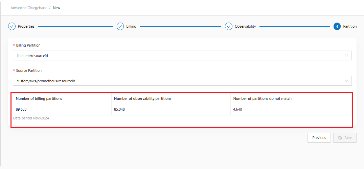This screenshot has width=364, height=169.
Task: Click the Billing step checkmark icon
Action: point(120,26)
